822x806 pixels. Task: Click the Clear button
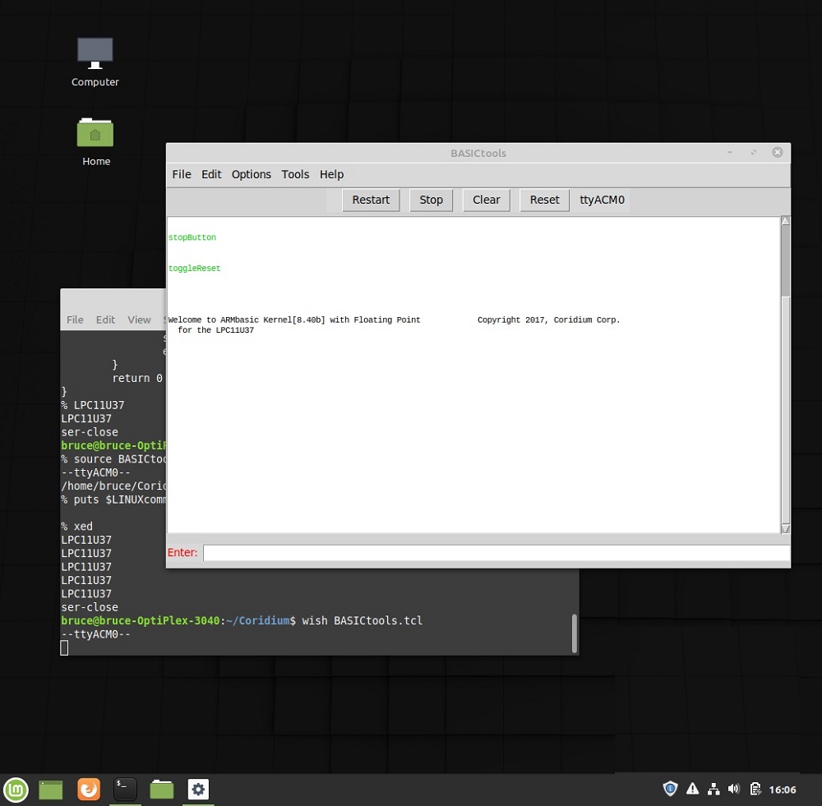487,200
